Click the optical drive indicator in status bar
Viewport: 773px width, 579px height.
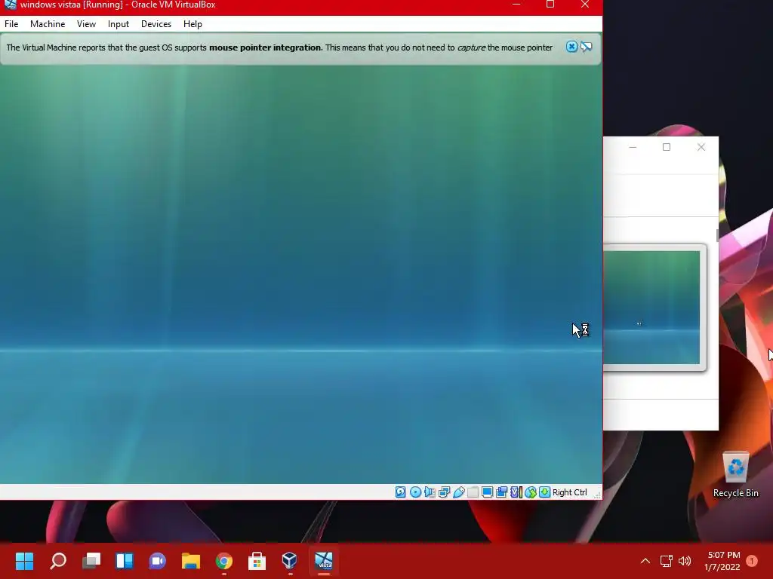415,492
